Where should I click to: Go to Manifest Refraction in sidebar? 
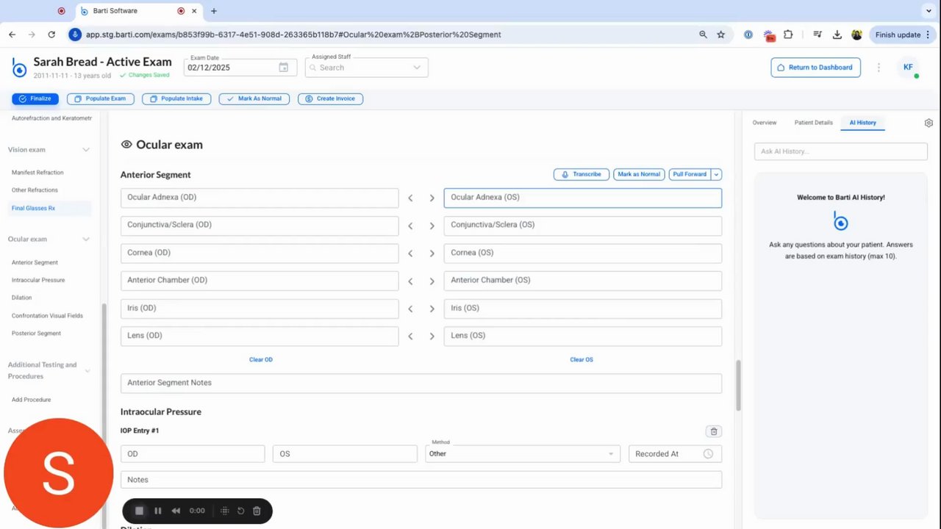click(37, 173)
